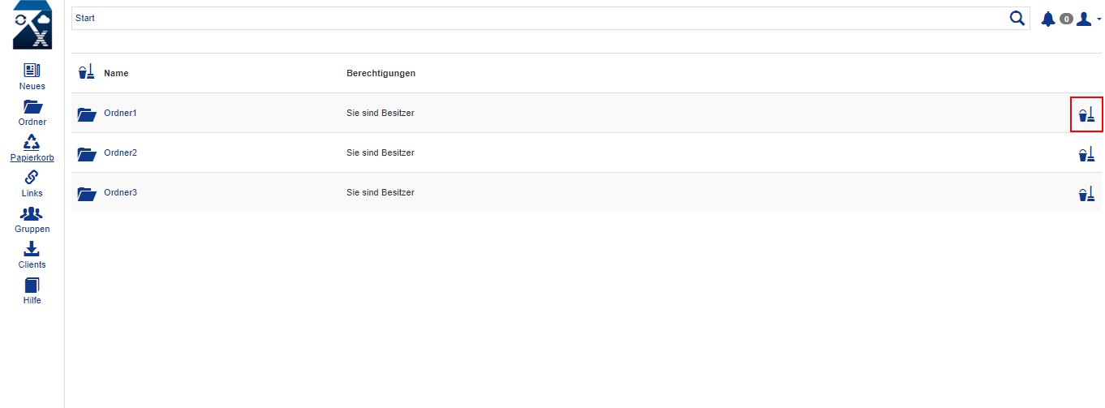Viewport: 1105px width, 408px height.
Task: Click the header empty-all bucket icon
Action: (86, 71)
